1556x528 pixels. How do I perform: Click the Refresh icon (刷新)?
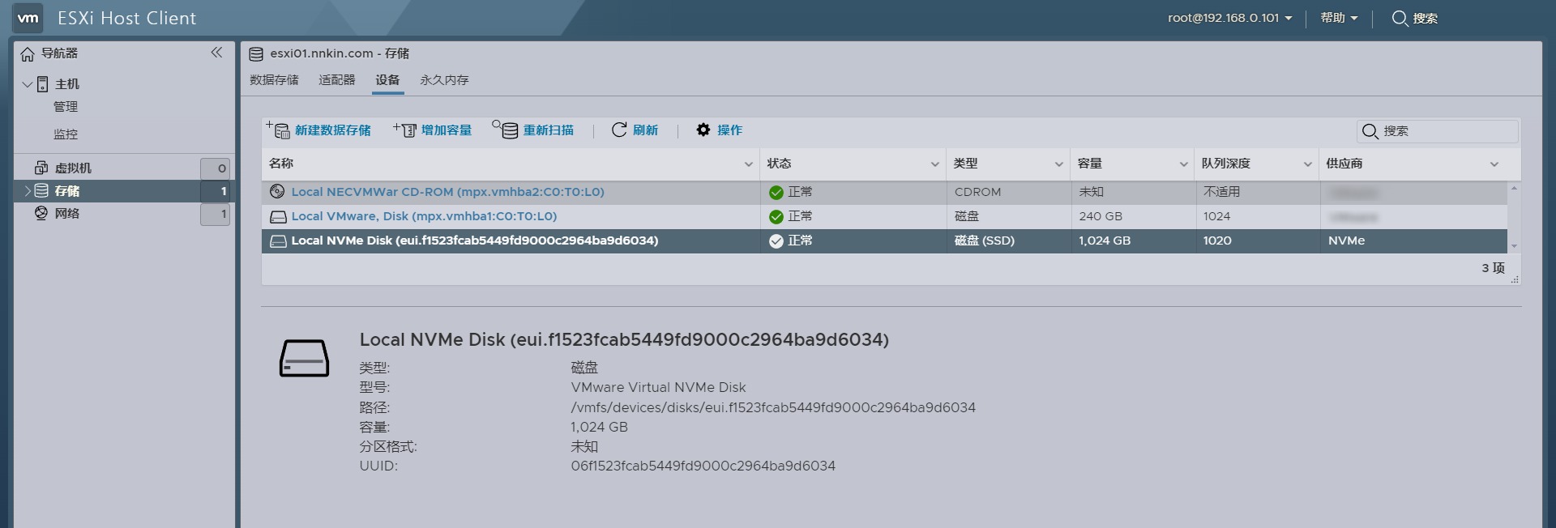[x=619, y=130]
